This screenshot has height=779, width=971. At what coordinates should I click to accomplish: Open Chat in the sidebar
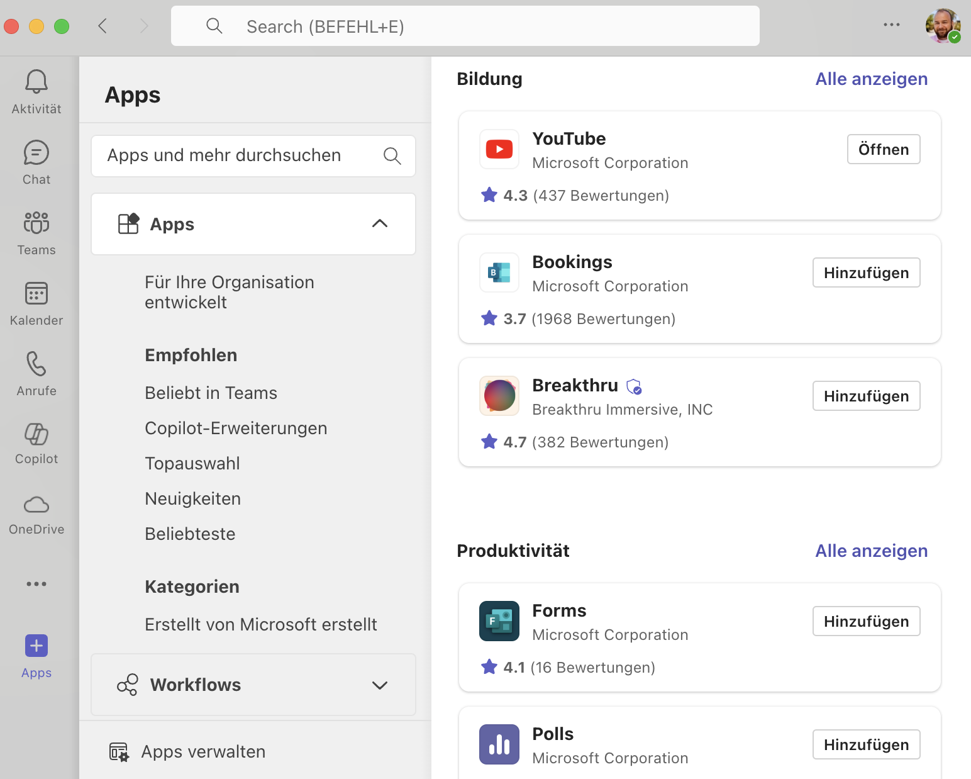pos(36,163)
